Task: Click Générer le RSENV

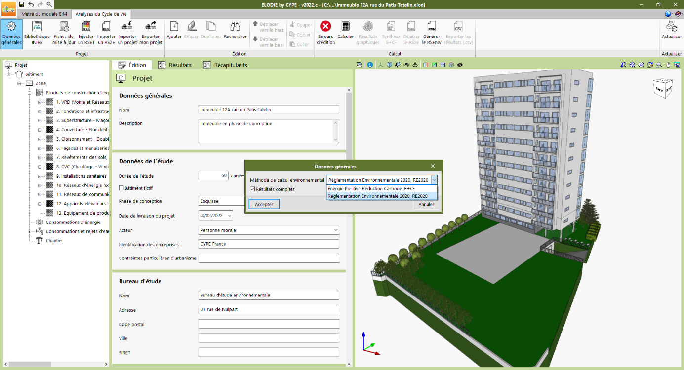Action: pos(432,34)
